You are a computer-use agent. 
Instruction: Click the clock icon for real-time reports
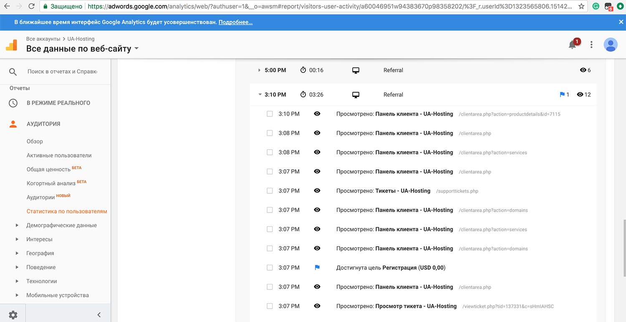(x=13, y=103)
